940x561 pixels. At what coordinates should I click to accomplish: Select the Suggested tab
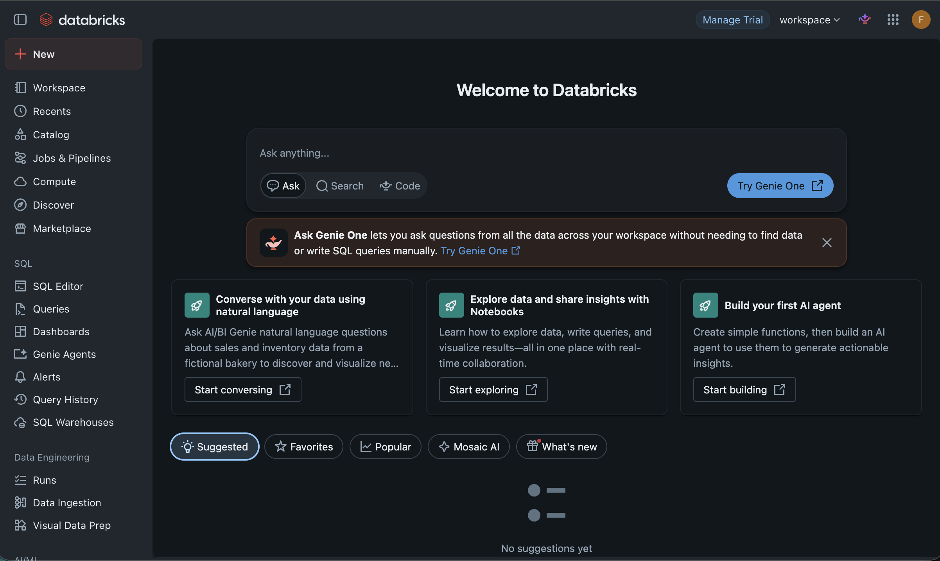click(215, 447)
